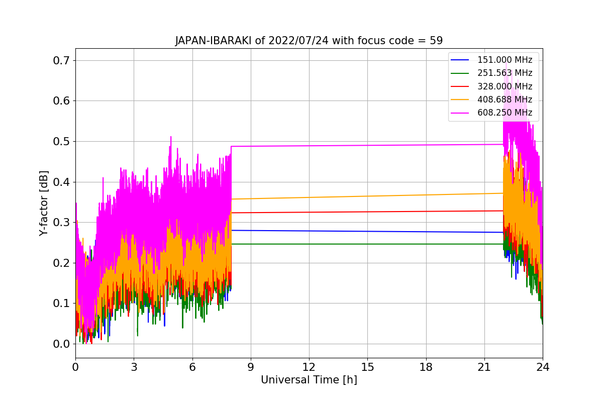This screenshot has height=402, width=603.
Task: Click the 608.250 MHz legend label
Action: pyautogui.click(x=505, y=113)
